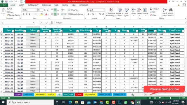Viewport: 187px width, 105px height.
Task: Toggle Wrap Text
Action: 73,10
